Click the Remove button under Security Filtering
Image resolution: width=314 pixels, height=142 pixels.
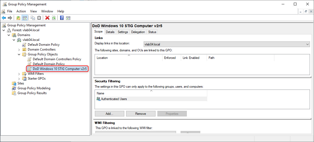pos(141,114)
